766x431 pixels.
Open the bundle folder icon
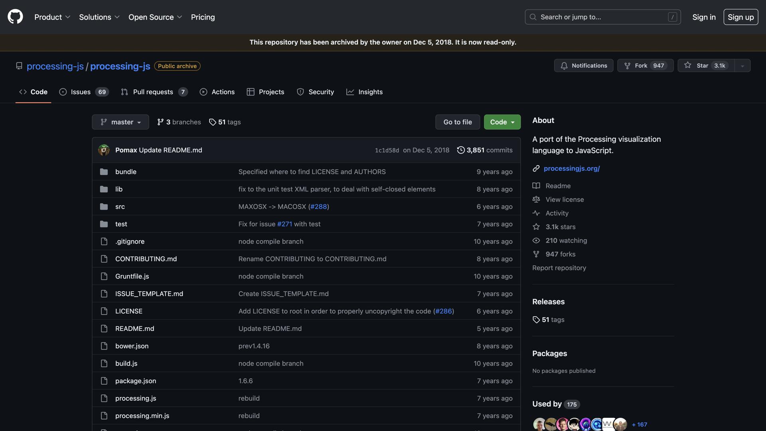(x=104, y=172)
